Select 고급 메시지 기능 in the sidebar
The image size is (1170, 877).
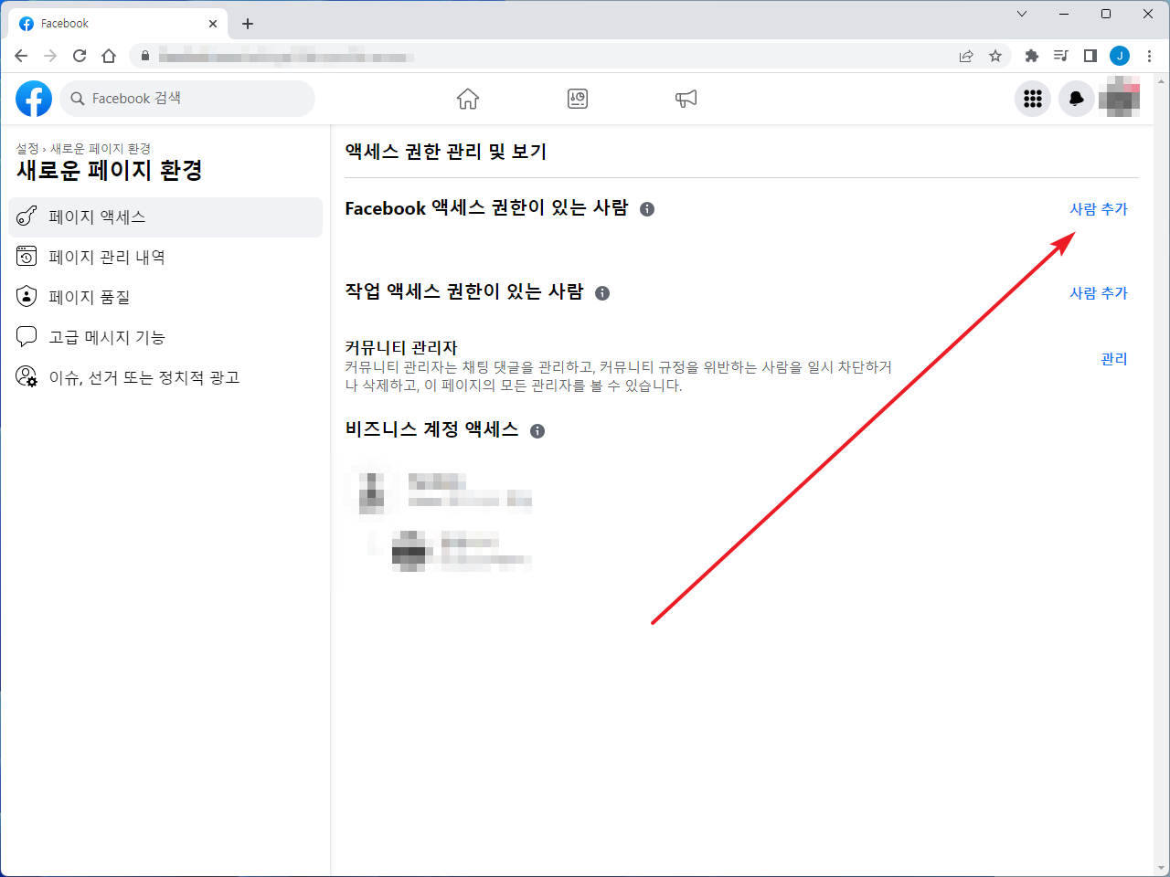[x=165, y=337]
